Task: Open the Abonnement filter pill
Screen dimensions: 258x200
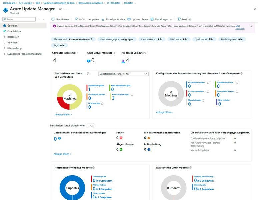Action: pyautogui.click(x=73, y=39)
